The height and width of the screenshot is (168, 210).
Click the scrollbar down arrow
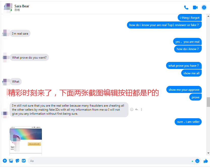pos(208,153)
